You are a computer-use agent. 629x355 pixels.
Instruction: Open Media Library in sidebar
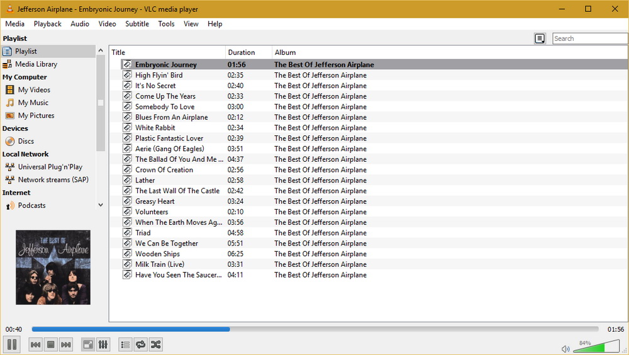point(48,64)
